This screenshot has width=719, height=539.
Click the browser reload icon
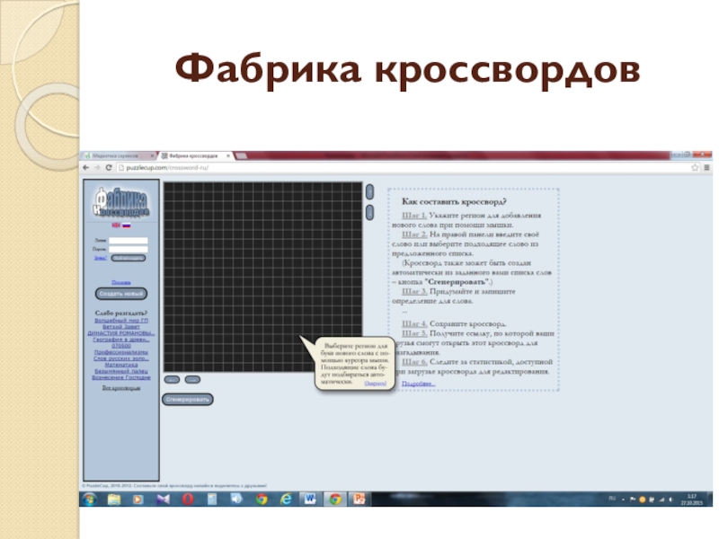[108, 168]
